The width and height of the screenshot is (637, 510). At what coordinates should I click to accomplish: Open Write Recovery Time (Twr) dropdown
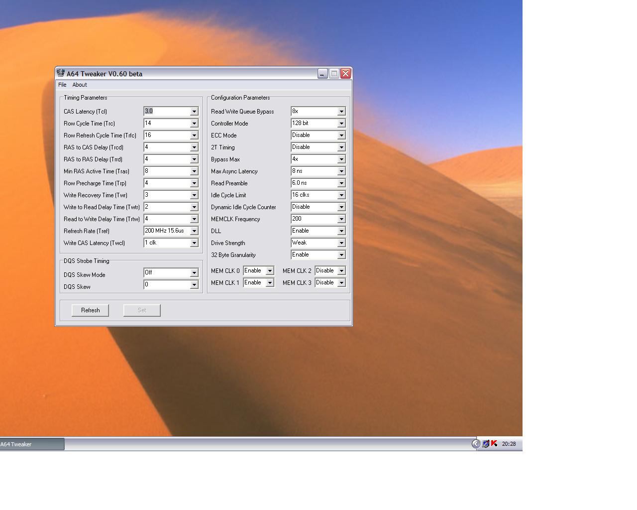pos(194,195)
